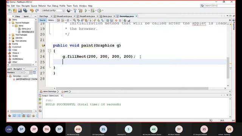Screen dimensions: 242x136
Task: Click the globe browser icon in toolbar
Action: [68, 11]
